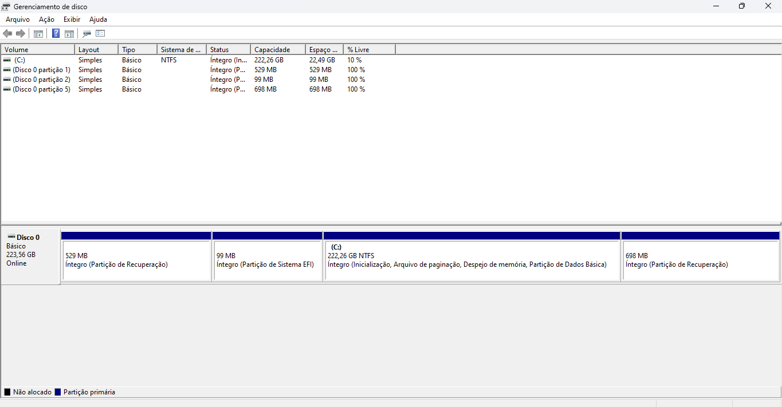This screenshot has height=407, width=782.
Task: Open the Exibir menu
Action: coord(72,19)
